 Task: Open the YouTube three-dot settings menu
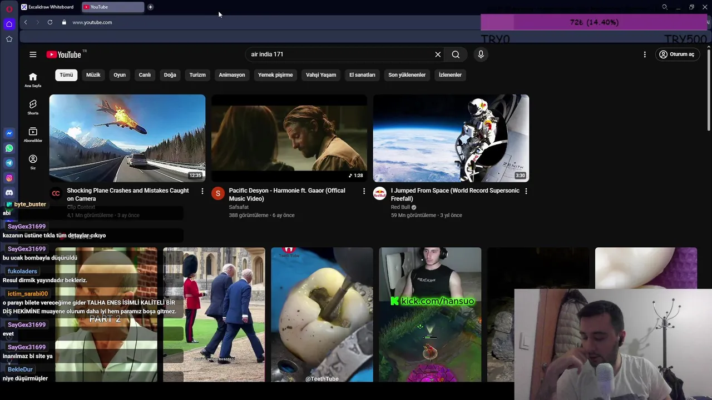point(645,54)
